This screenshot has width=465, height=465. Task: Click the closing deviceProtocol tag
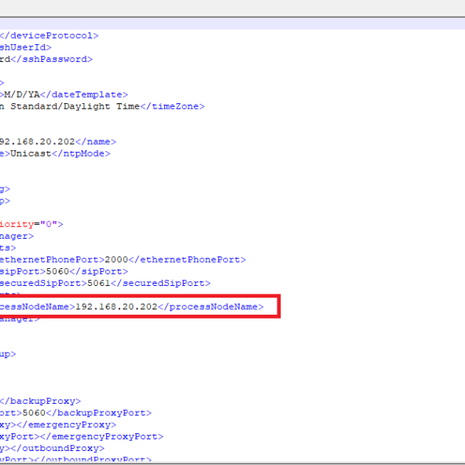pos(49,36)
